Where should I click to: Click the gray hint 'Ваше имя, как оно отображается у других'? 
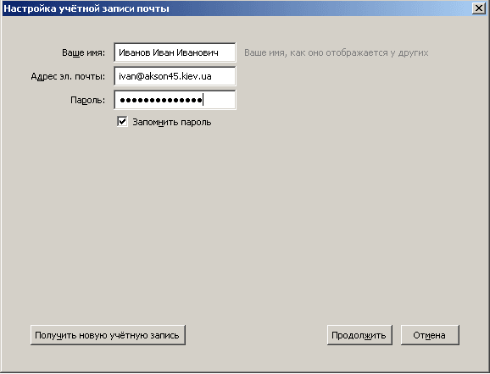click(x=336, y=52)
